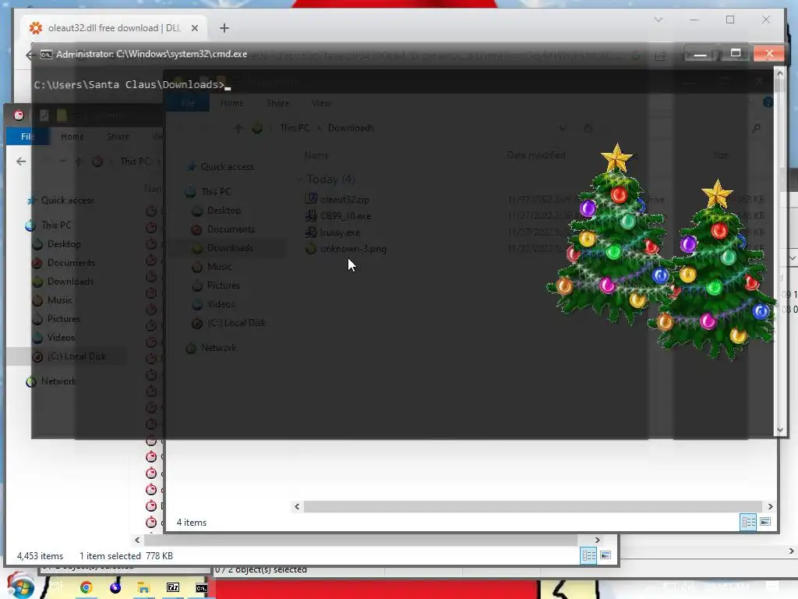Open a new browser tab
Image resolution: width=798 pixels, height=599 pixels.
point(224,28)
